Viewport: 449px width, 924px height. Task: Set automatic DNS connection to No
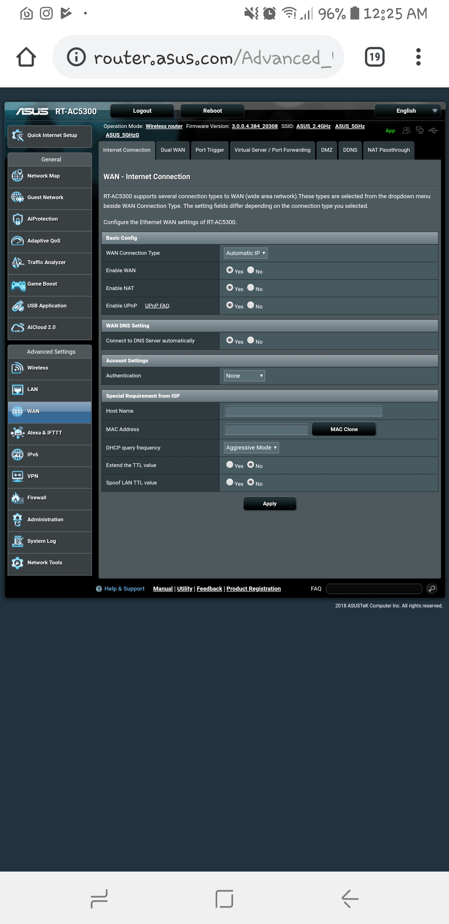coord(250,340)
